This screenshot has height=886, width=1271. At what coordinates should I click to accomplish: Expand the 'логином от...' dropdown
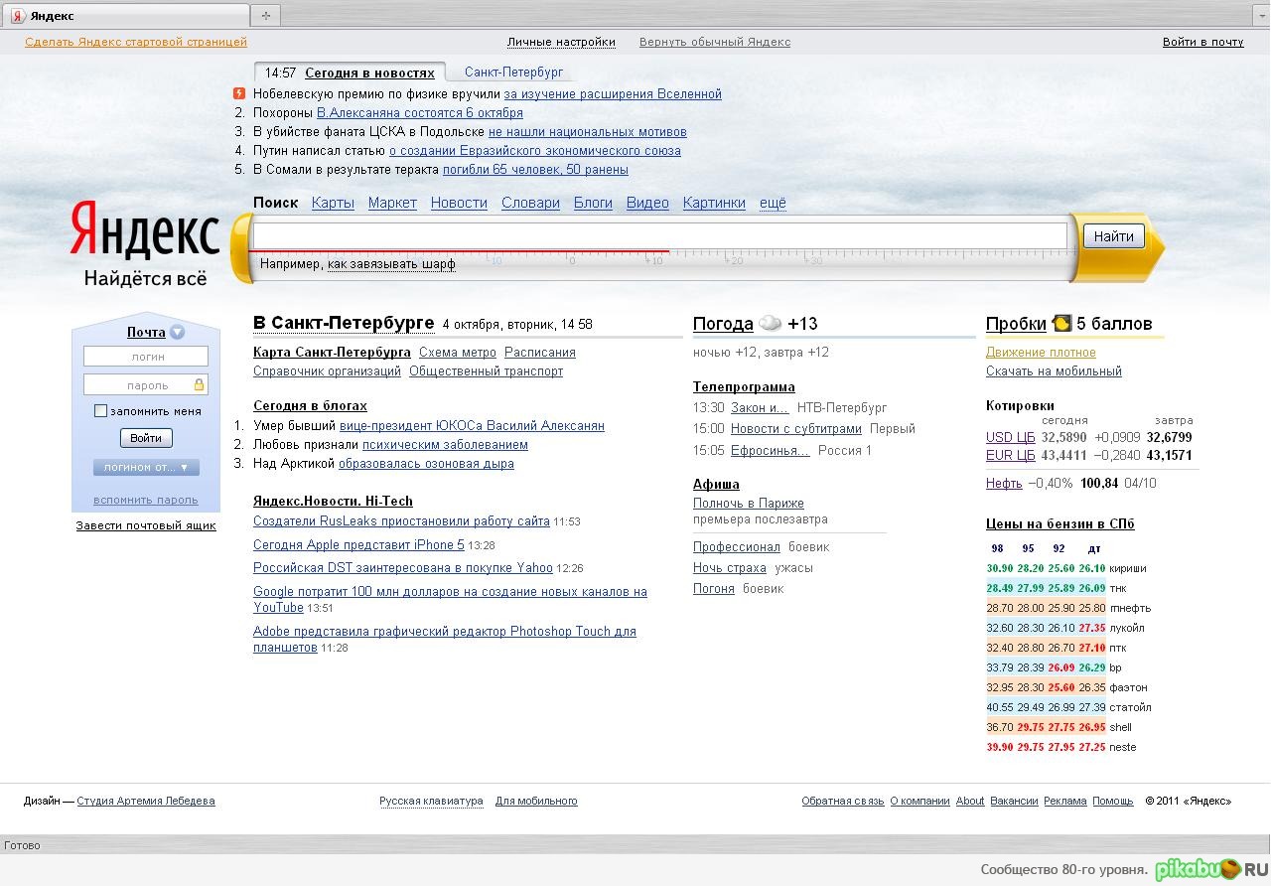[x=146, y=467]
